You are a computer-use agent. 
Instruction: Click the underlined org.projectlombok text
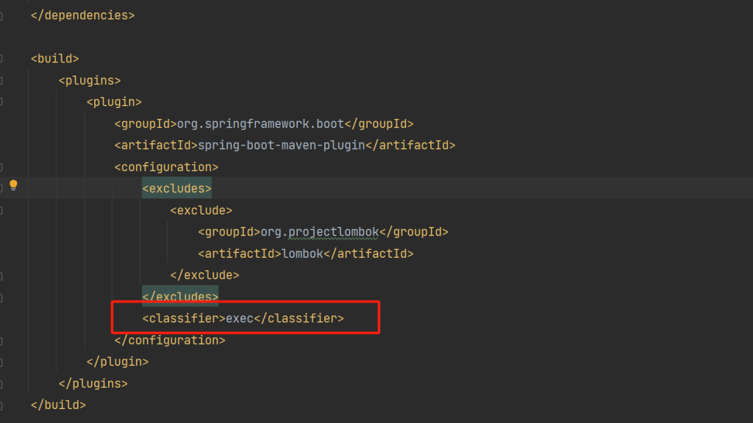[x=320, y=232]
